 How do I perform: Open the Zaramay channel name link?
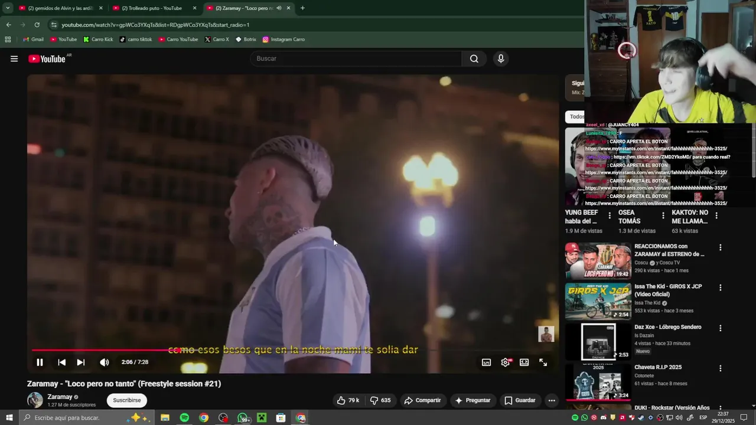[60, 397]
